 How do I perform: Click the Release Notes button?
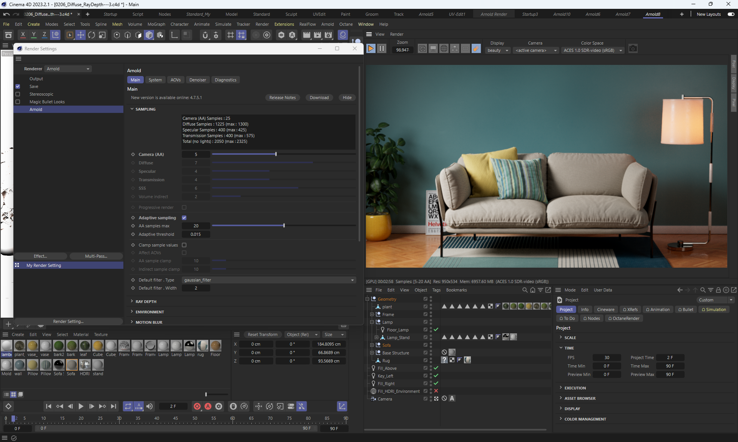click(x=282, y=98)
